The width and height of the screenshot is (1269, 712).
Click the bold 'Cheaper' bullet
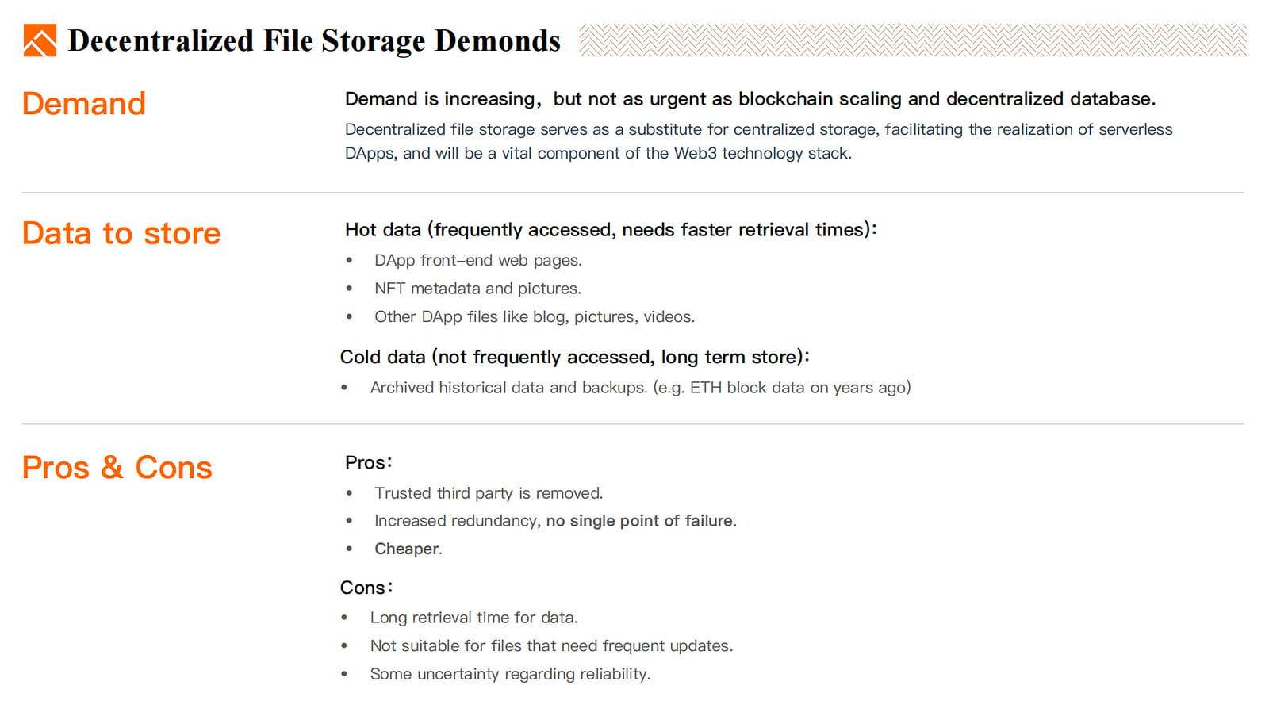pos(406,549)
